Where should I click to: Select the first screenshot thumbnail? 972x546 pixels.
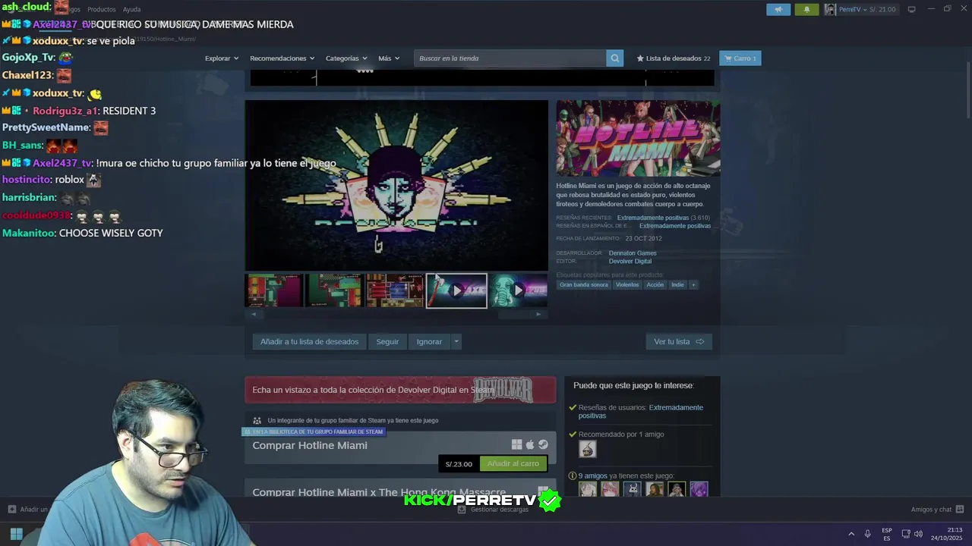274,290
